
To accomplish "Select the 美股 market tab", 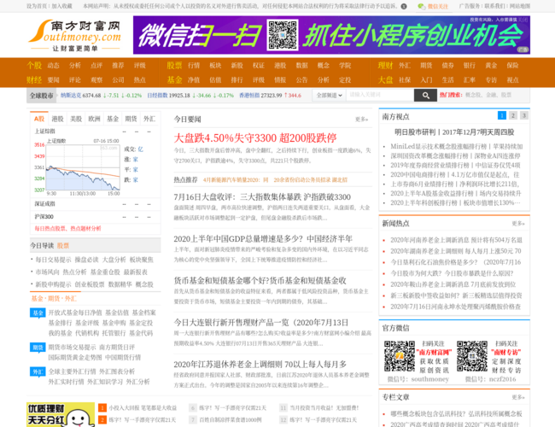I will (x=76, y=119).
